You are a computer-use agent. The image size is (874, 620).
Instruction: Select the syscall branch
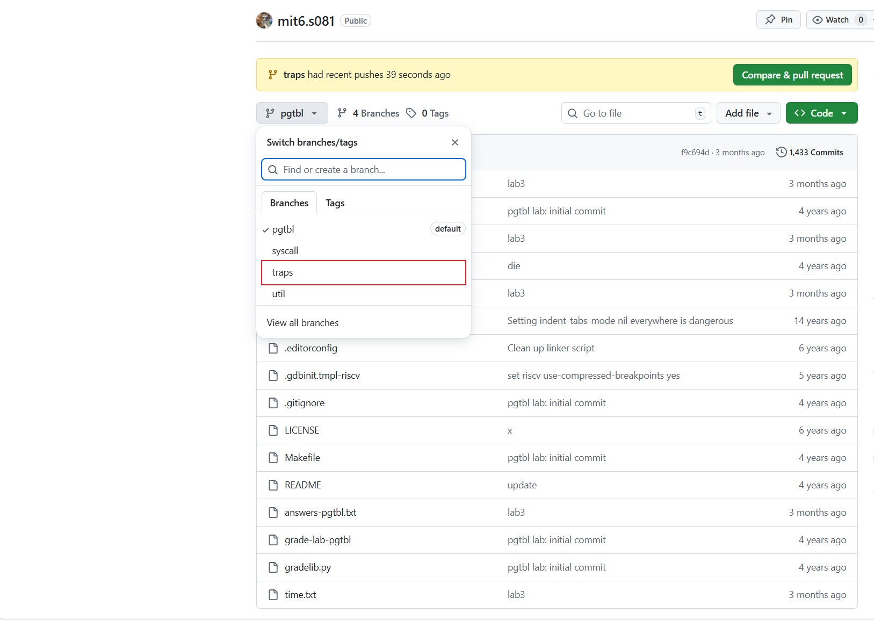point(364,251)
